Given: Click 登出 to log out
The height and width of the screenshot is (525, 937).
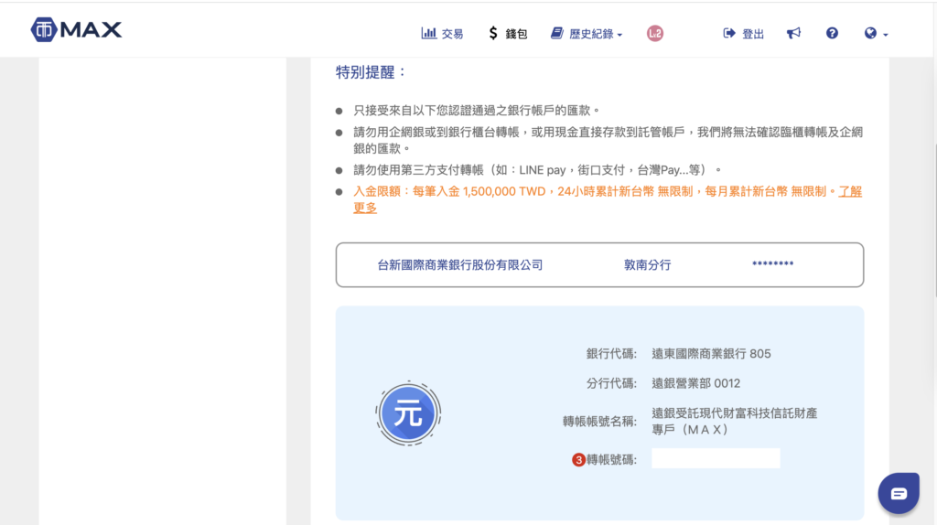Looking at the screenshot, I should pyautogui.click(x=743, y=33).
